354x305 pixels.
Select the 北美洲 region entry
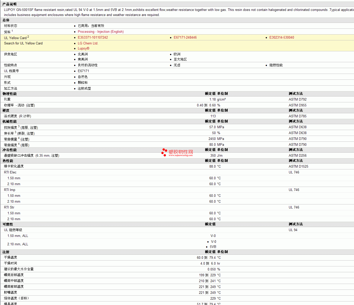(x=83, y=54)
